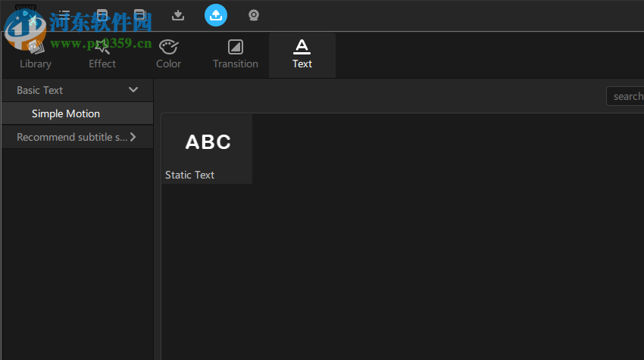The image size is (644, 360).
Task: Click the search input field
Action: click(627, 96)
